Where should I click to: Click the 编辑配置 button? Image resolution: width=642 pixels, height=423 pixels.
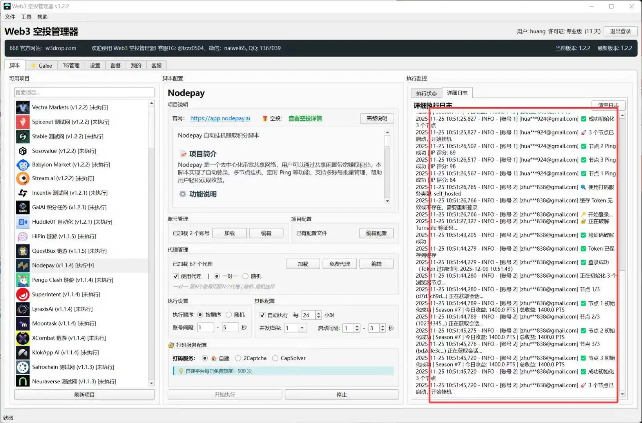pyautogui.click(x=376, y=233)
